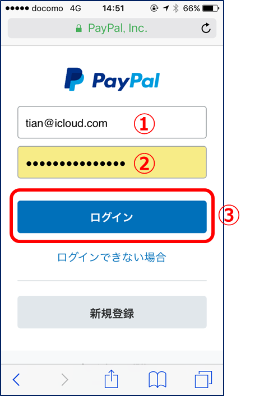The image size is (255, 396).
Task: Open the tabs overview icon
Action: [203, 379]
